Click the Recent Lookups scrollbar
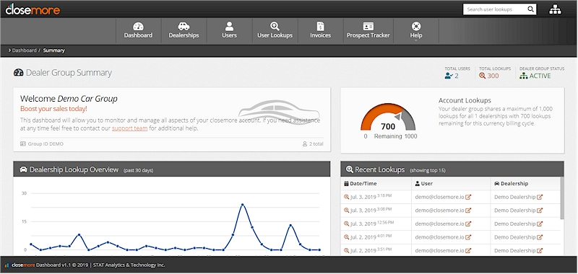Screen dimensions: 578x274 coord(562,198)
